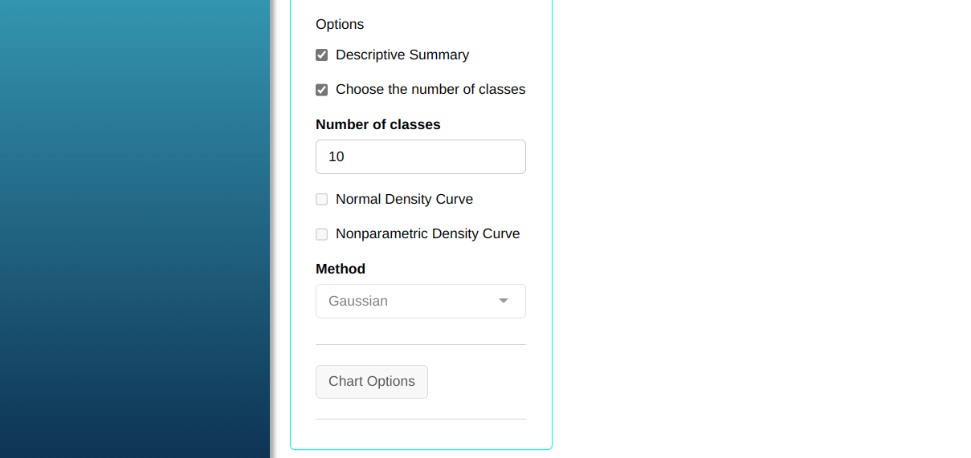Enable the Normal Density Curve checkbox

322,200
